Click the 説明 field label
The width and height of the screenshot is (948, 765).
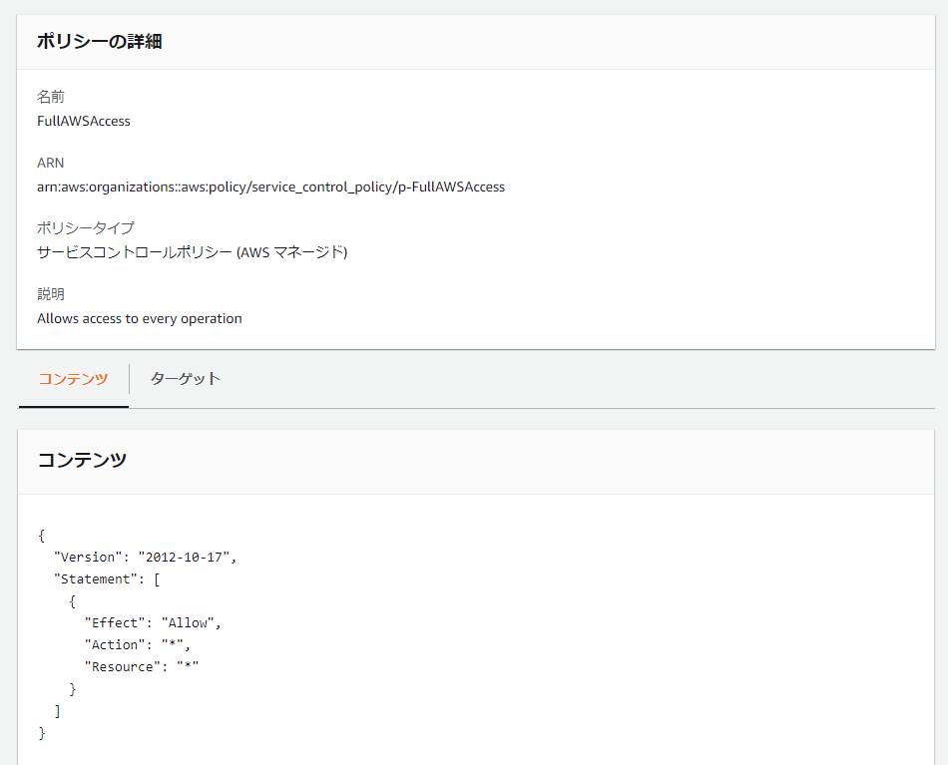coord(51,294)
